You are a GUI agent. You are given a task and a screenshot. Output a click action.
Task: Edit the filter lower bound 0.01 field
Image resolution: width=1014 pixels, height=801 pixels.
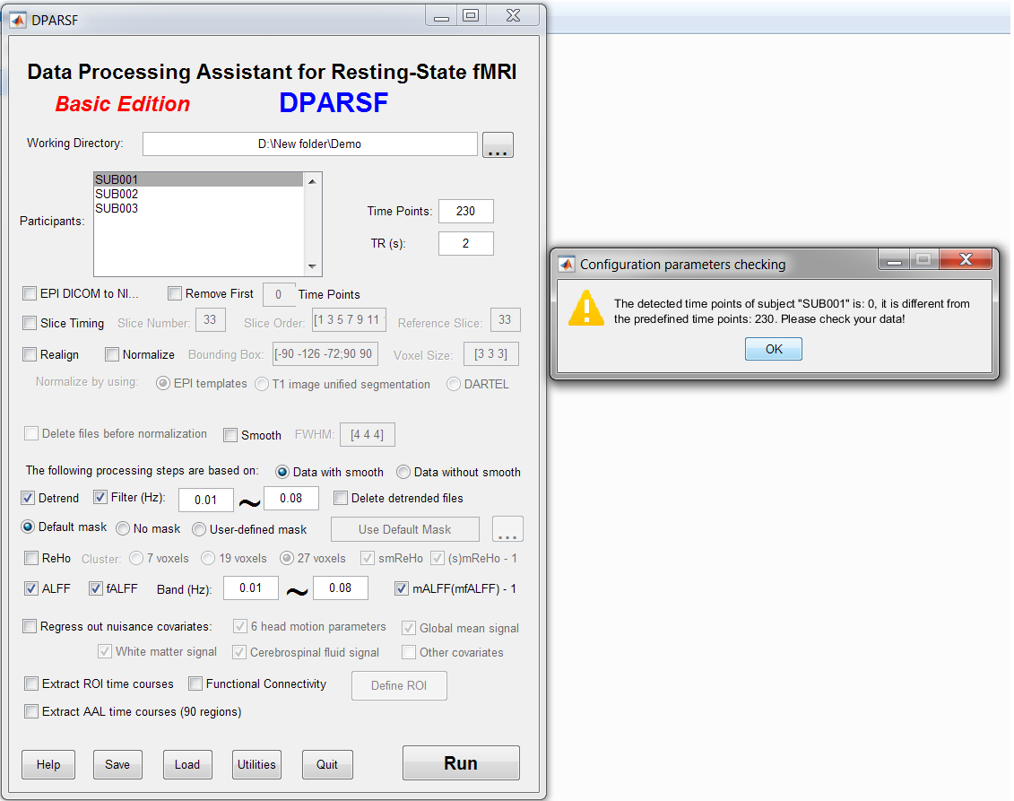click(x=205, y=500)
